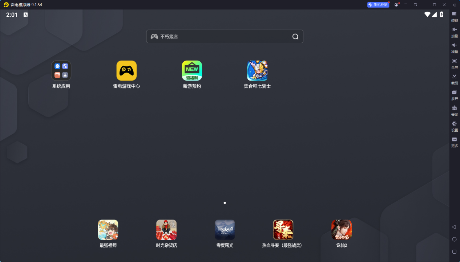Viewport: 460px width, 262px height.
Task: Open 多开 multi-instance manager
Action: (x=454, y=95)
